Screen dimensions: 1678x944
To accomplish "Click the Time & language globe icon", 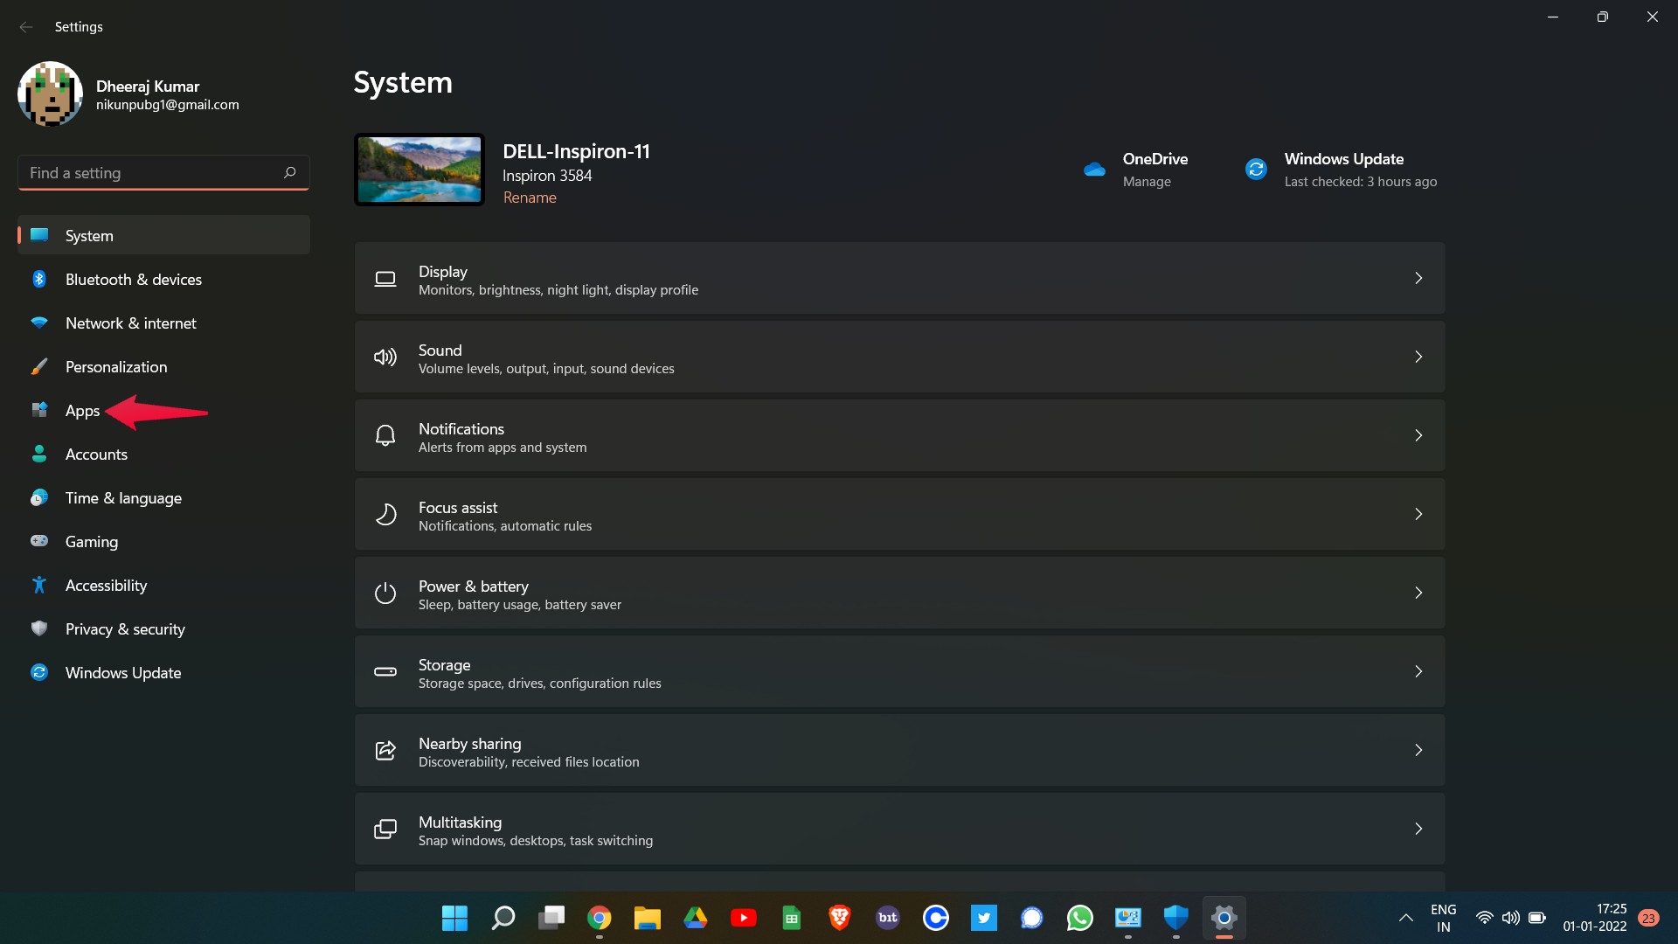I will pos(39,498).
